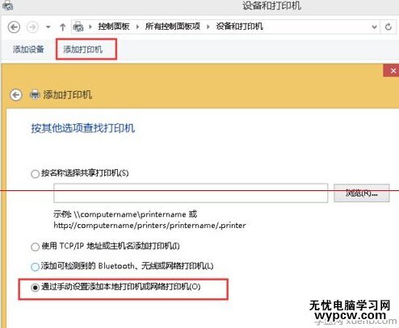Select 添加可检测到的 Bluetooth、无线或网络打印机 option
The width and height of the screenshot is (399, 328).
(x=35, y=267)
